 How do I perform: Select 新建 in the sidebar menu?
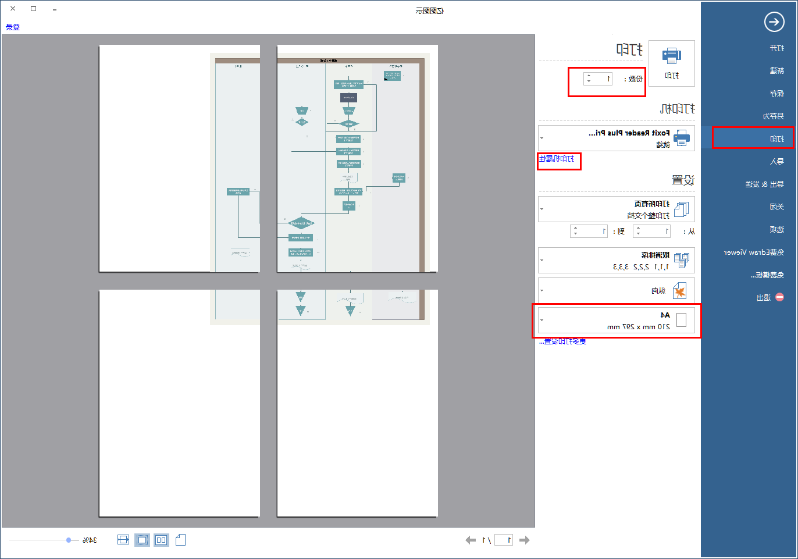777,71
